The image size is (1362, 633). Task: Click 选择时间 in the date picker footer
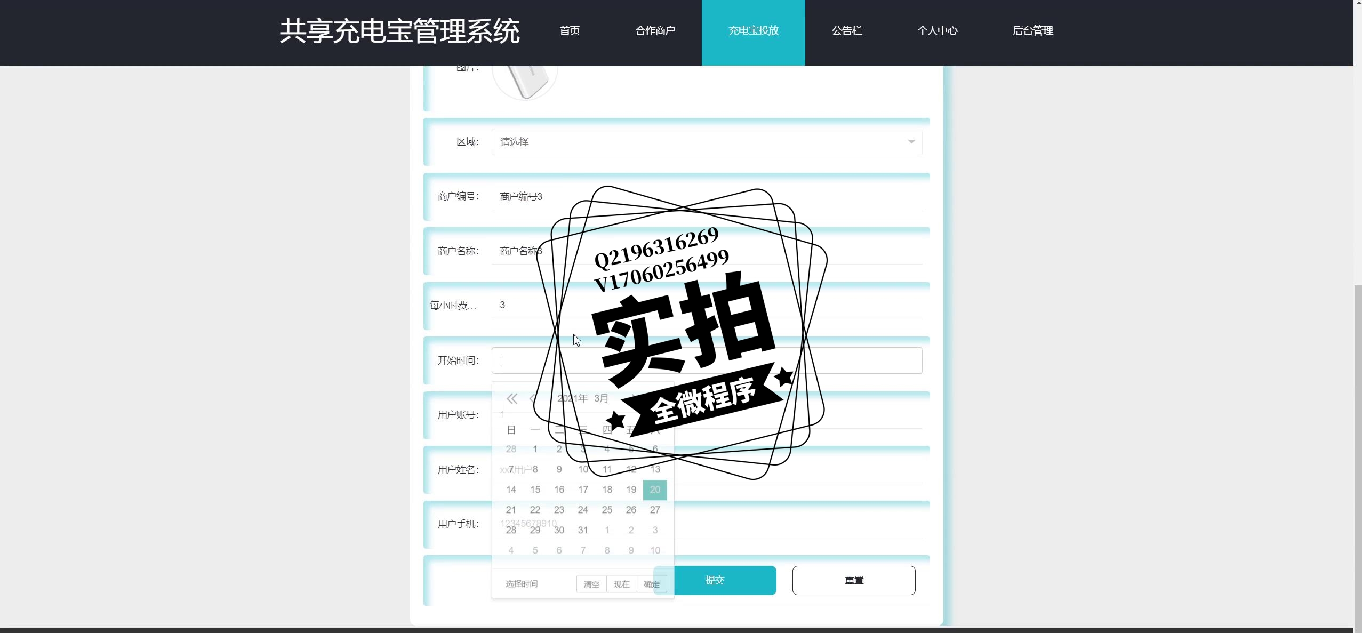click(x=522, y=584)
